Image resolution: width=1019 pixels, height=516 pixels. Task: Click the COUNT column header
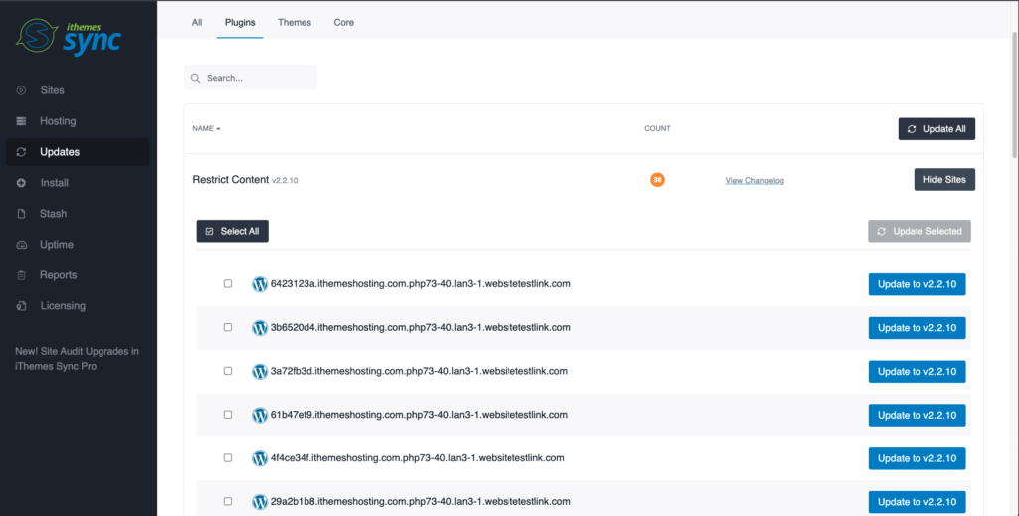point(657,128)
